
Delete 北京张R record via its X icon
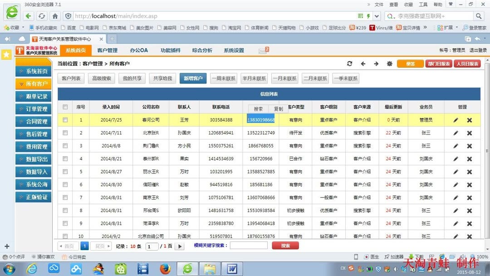[470, 133]
